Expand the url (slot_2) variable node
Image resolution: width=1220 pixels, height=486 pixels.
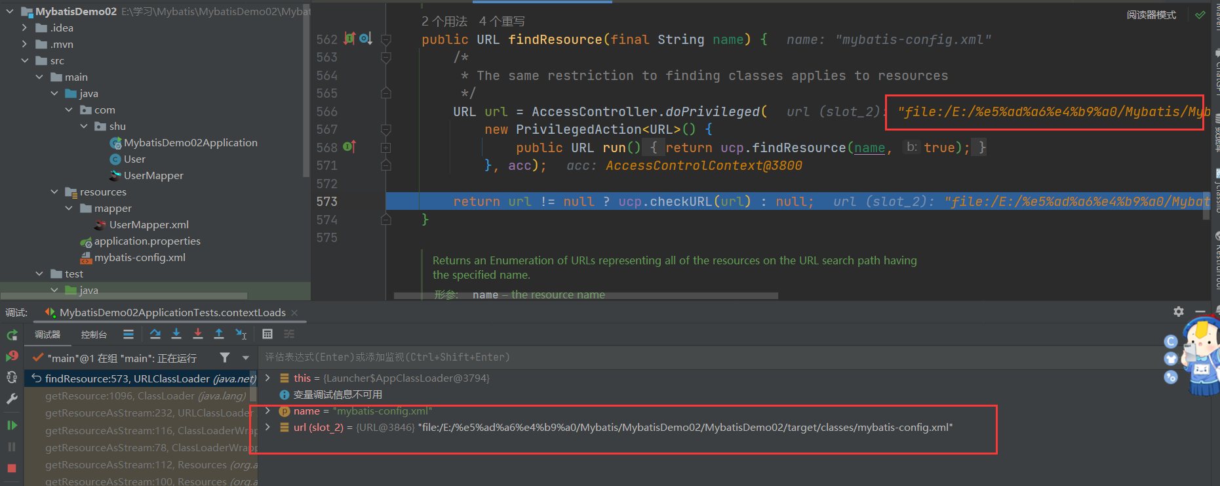coord(267,427)
